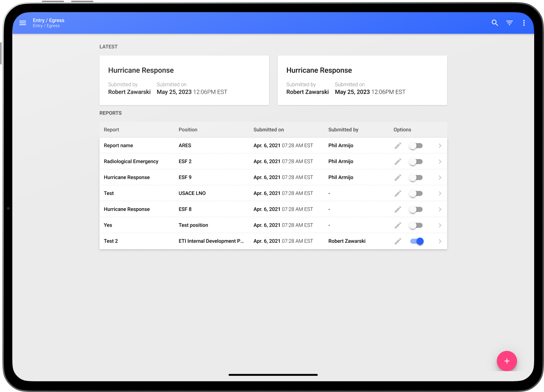Click the pencil icon for ARES row
Screen dimensions: 544x392
(x=398, y=146)
